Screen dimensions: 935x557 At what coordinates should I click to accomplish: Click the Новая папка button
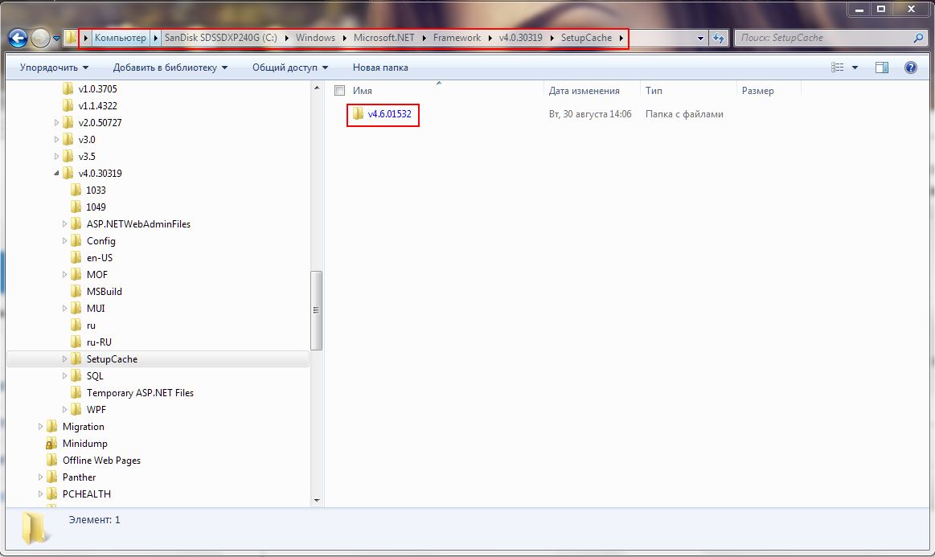point(380,68)
